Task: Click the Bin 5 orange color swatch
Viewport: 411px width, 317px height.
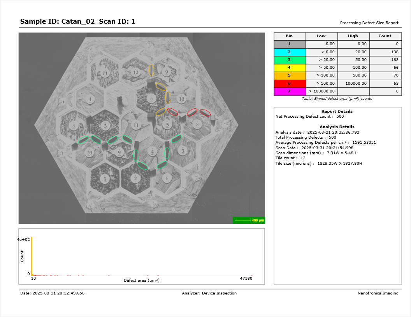Action: [x=290, y=76]
